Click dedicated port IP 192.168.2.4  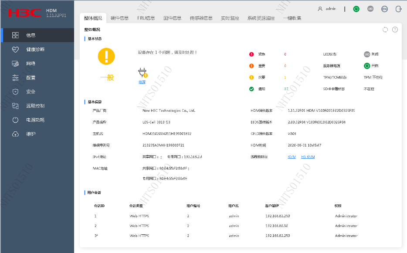tap(193, 156)
